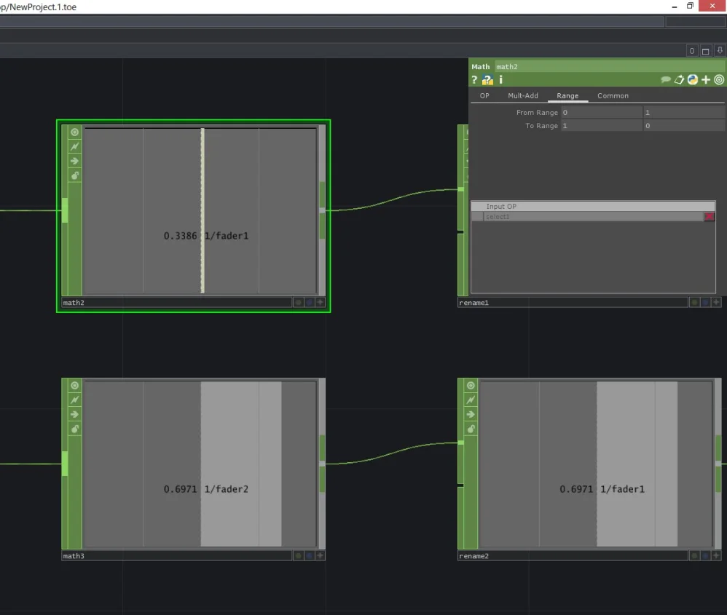Click the target circle icon in parameter header
Viewport: 727px width, 615px height.
click(x=719, y=80)
